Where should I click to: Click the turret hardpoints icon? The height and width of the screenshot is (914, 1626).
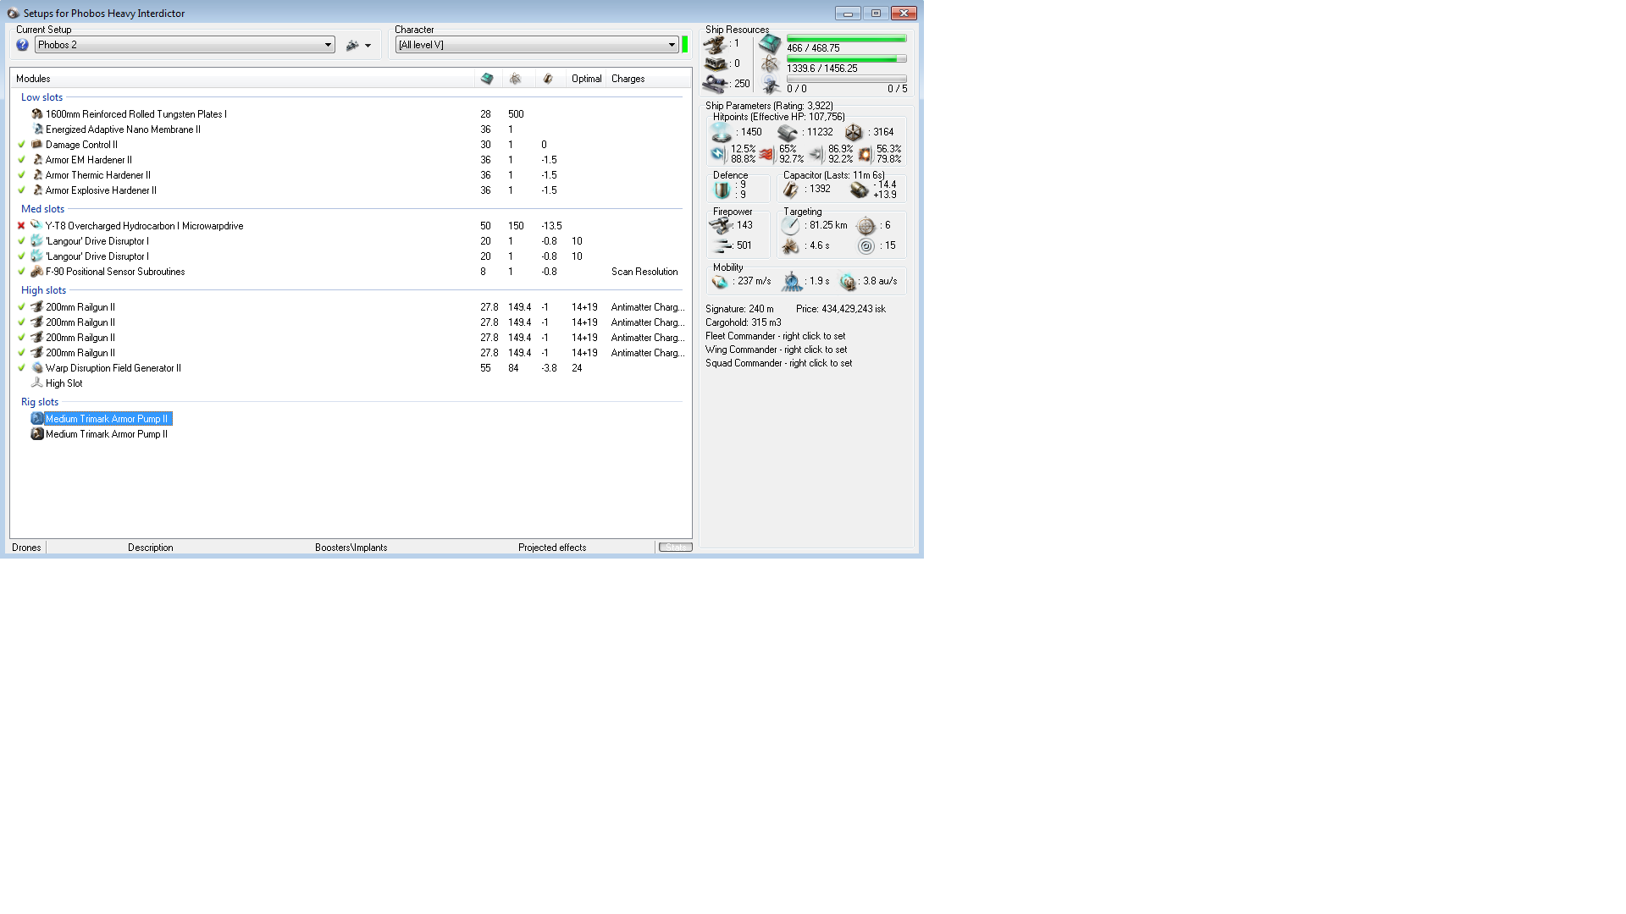(x=716, y=44)
